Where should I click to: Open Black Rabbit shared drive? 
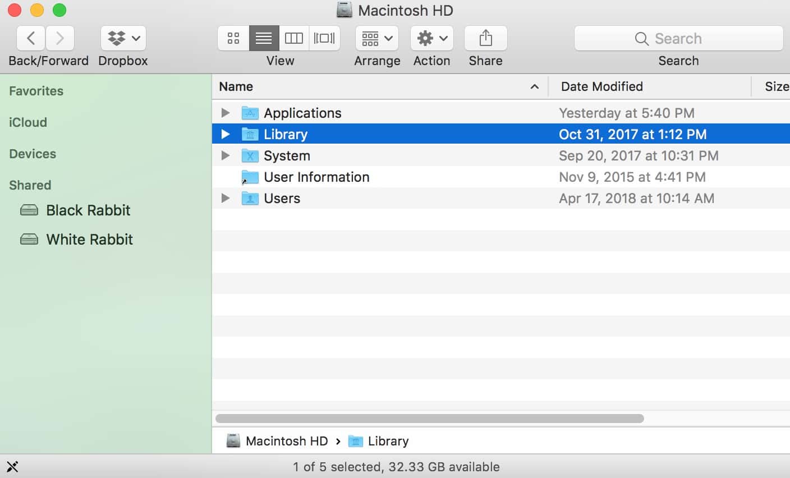point(88,210)
